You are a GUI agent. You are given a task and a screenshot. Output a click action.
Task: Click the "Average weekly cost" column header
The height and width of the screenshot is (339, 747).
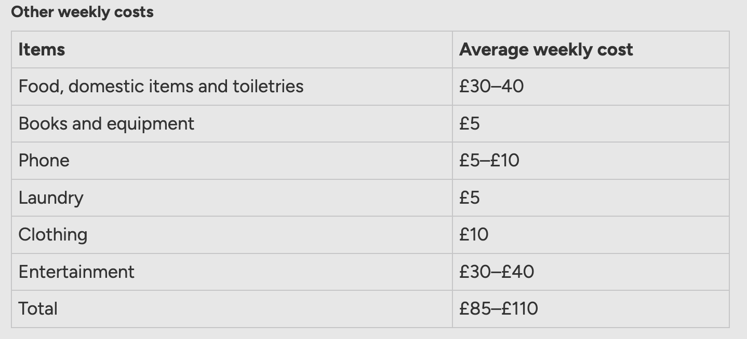click(x=546, y=50)
